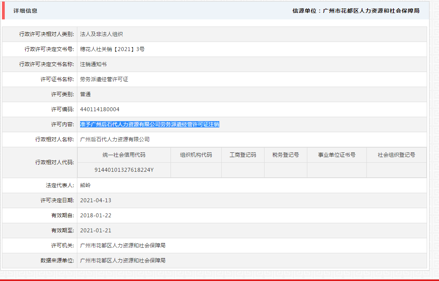Click the 许可类别 label
439x281 pixels.
point(62,95)
